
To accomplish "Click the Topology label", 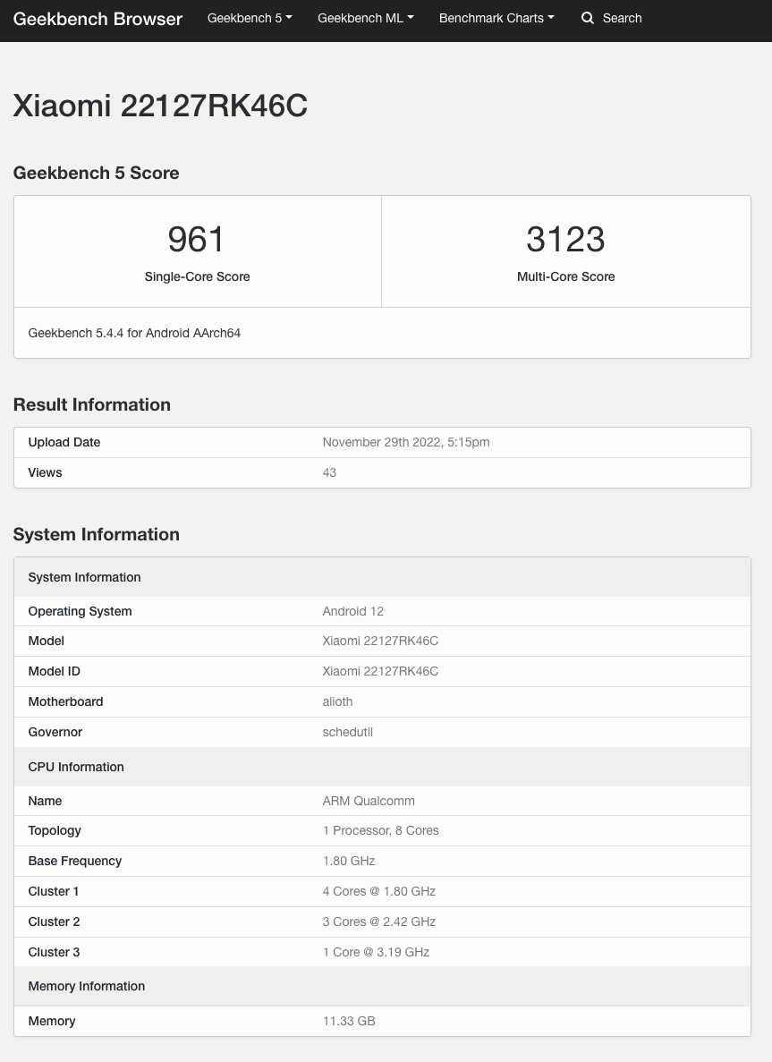I will tap(55, 830).
